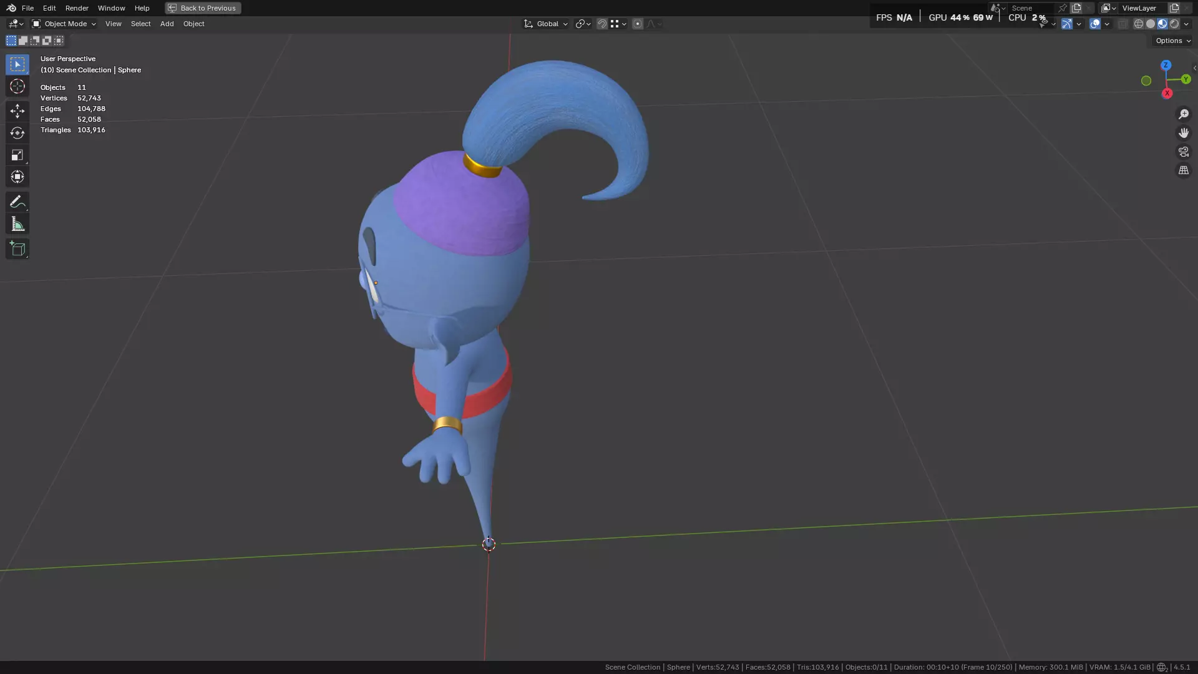Expand shading options dropdown arrow
The height and width of the screenshot is (674, 1198).
coord(1186,24)
